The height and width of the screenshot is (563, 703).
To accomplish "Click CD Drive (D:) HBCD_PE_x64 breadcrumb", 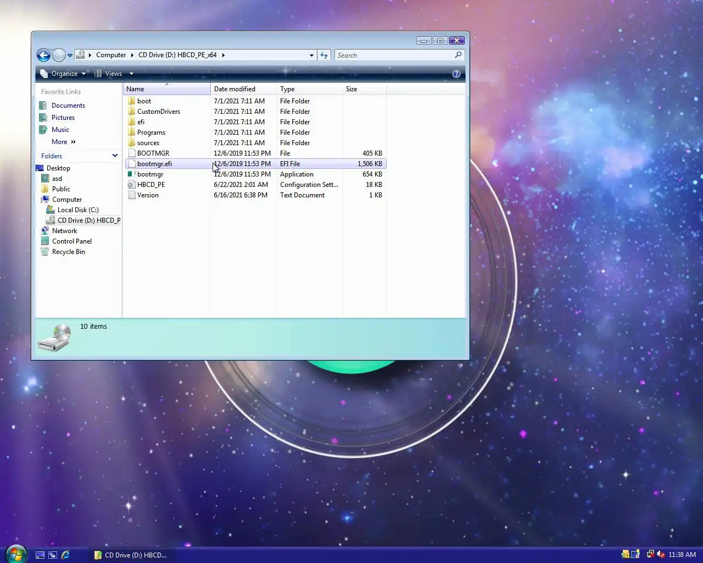I will [177, 55].
